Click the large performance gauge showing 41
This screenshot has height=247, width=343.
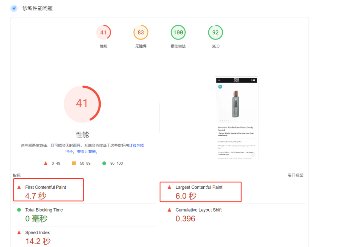[82, 104]
